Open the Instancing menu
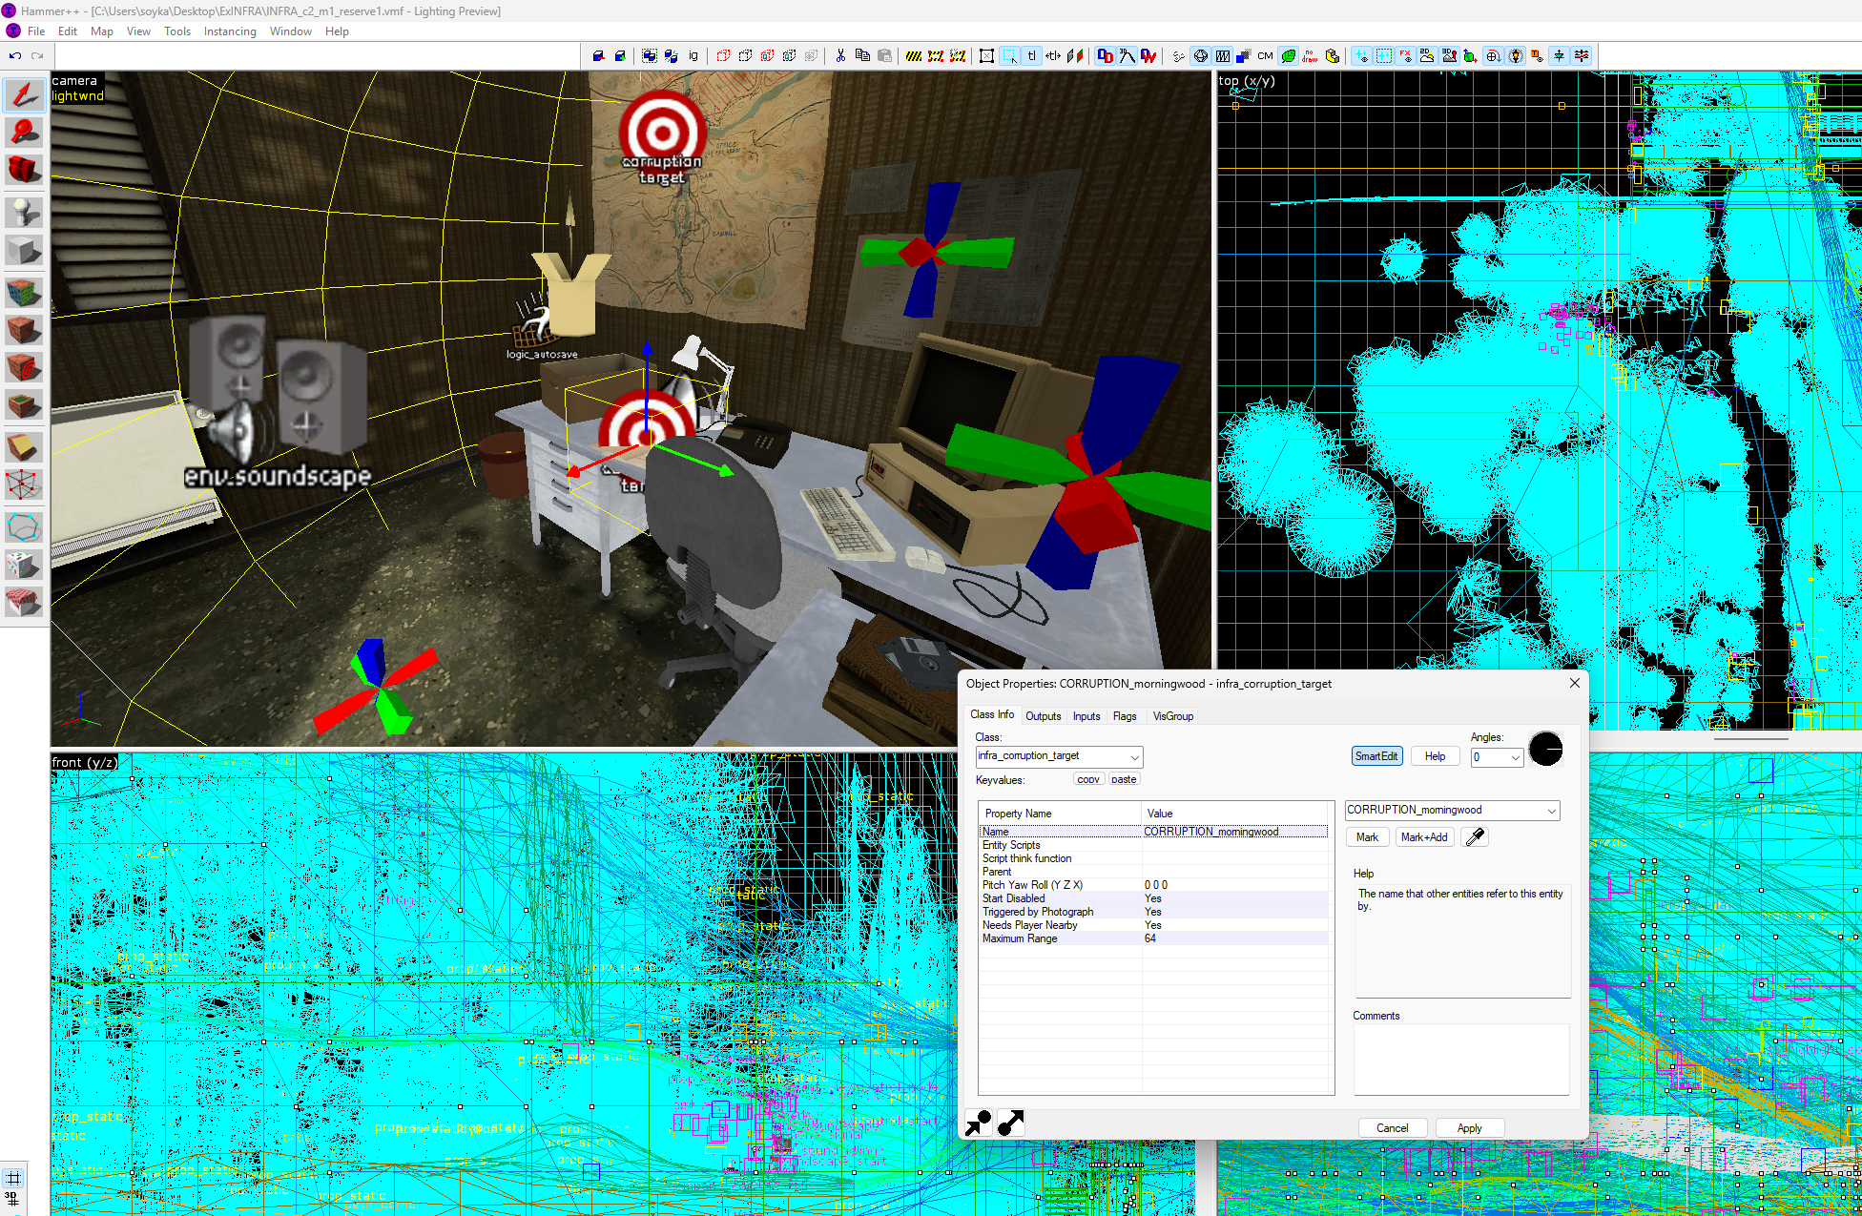 pyautogui.click(x=230, y=31)
